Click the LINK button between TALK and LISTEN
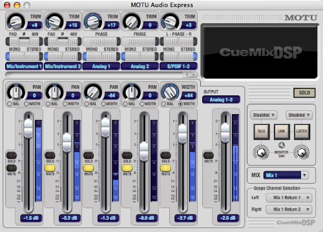The height and width of the screenshot is (232, 323). pos(282,131)
